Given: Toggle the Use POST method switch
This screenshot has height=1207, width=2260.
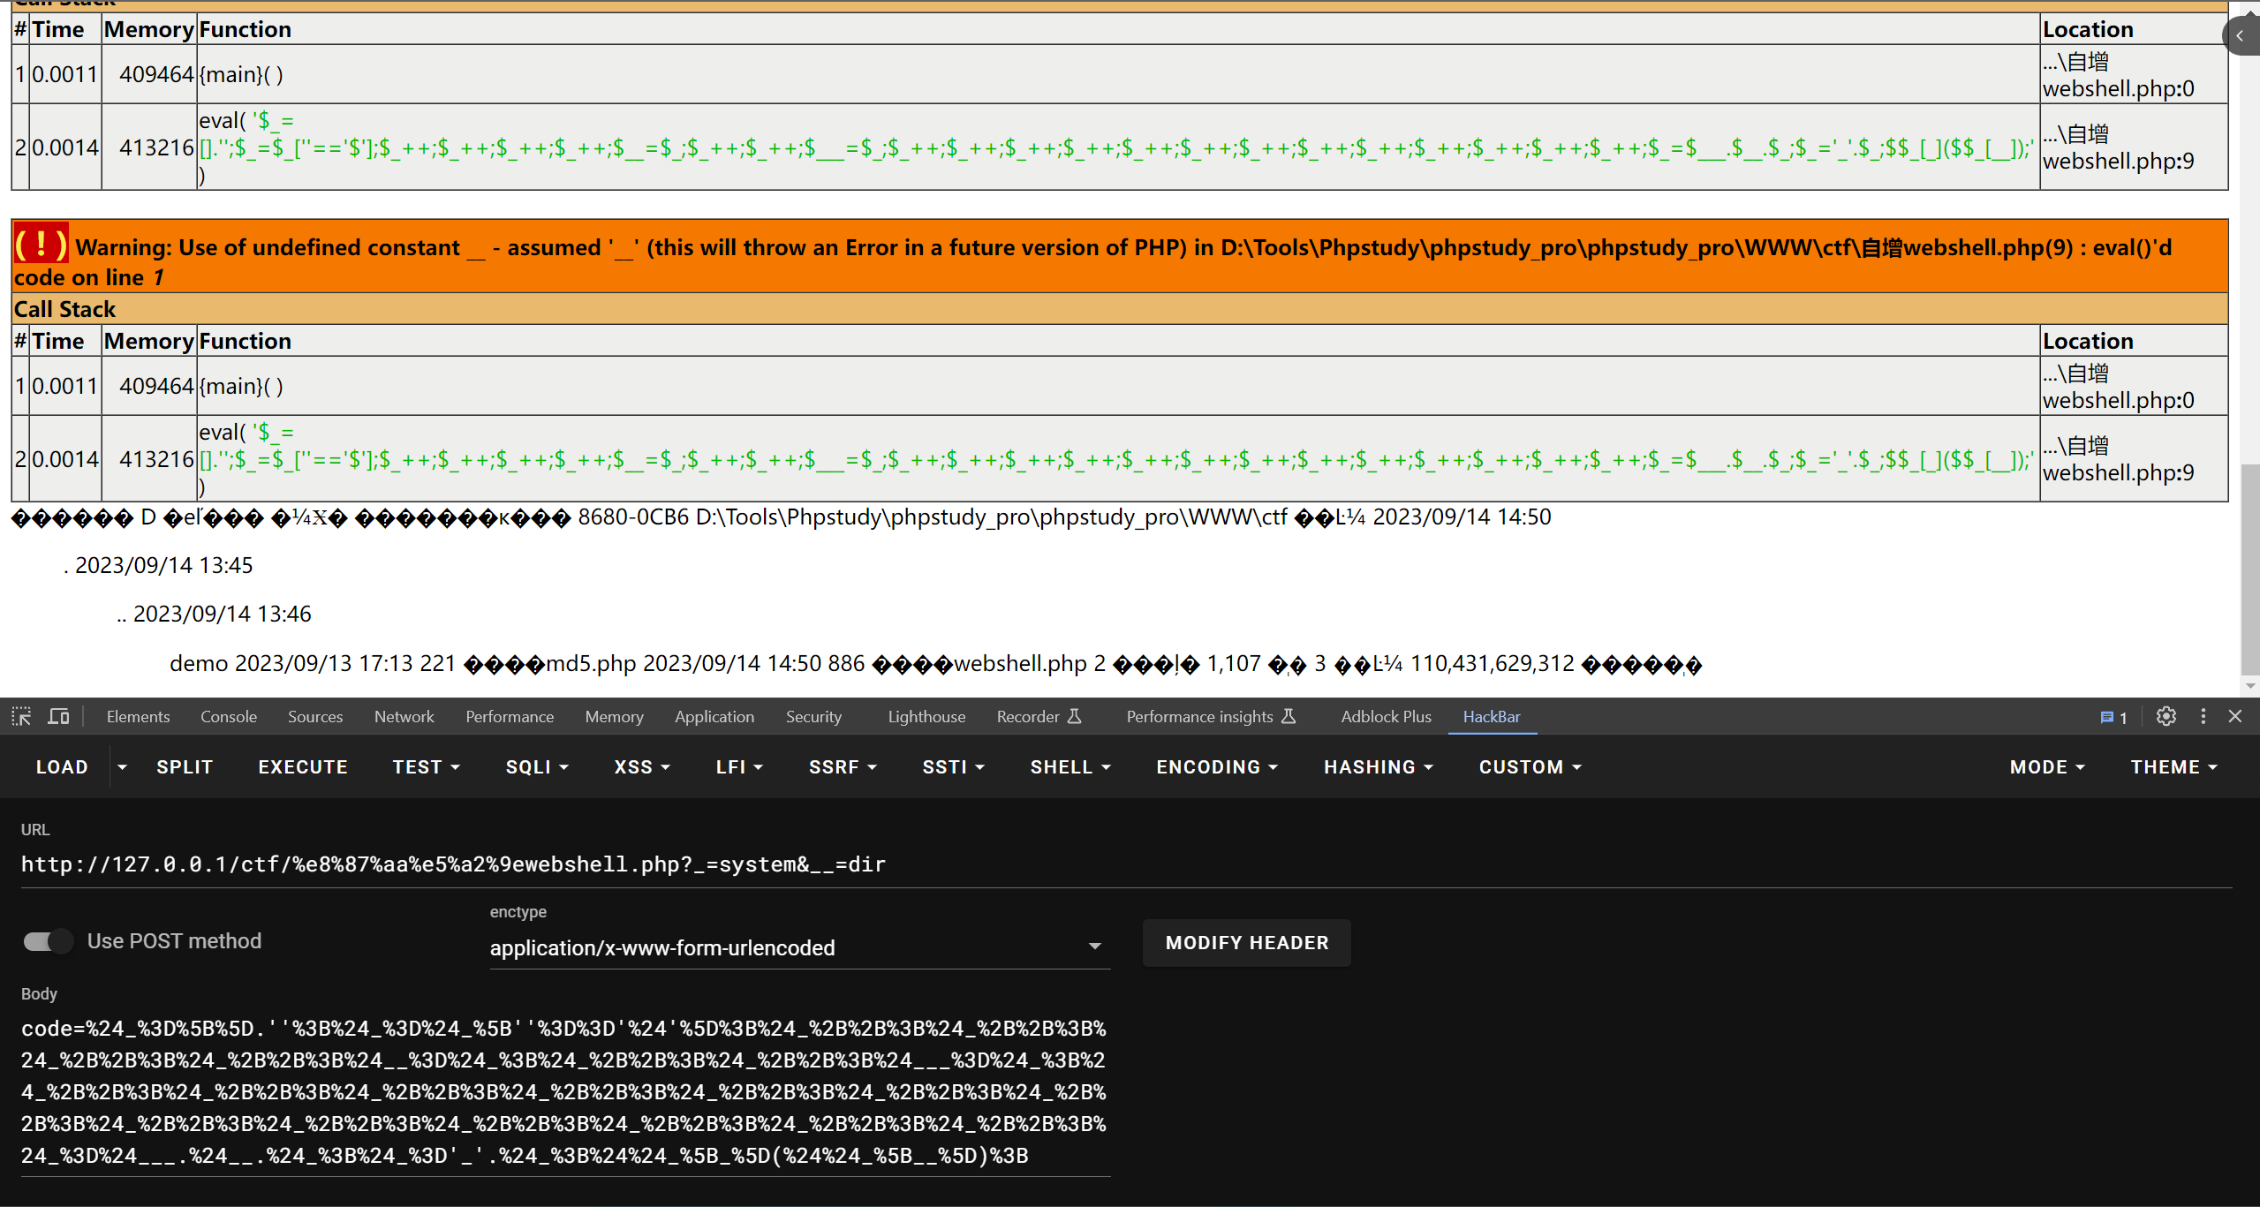Looking at the screenshot, I should tap(48, 941).
